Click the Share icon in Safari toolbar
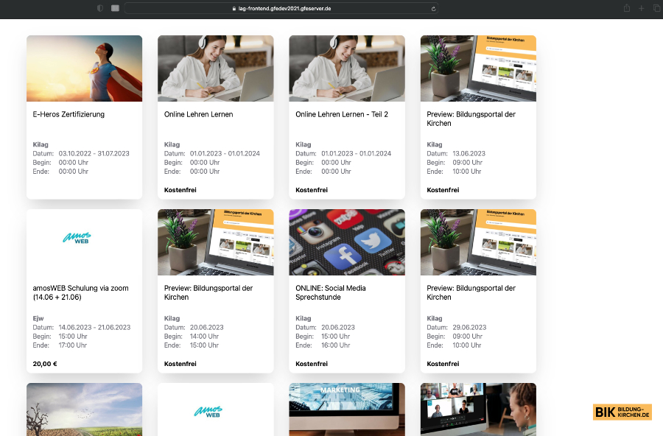Image resolution: width=663 pixels, height=436 pixels. click(627, 8)
